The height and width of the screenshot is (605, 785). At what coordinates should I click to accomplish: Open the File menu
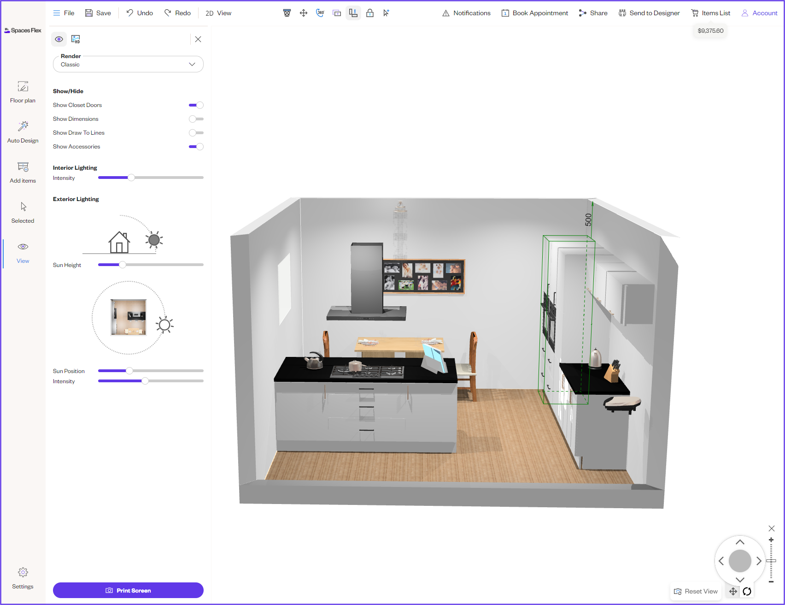coord(64,13)
